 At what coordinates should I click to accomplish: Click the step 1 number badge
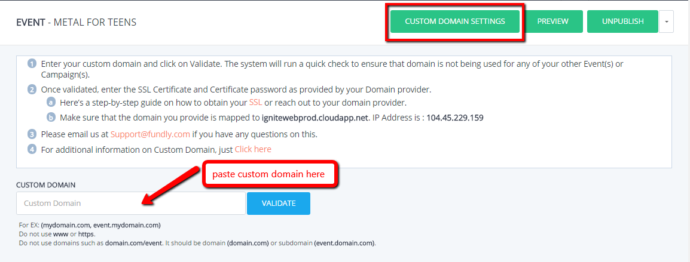(32, 63)
